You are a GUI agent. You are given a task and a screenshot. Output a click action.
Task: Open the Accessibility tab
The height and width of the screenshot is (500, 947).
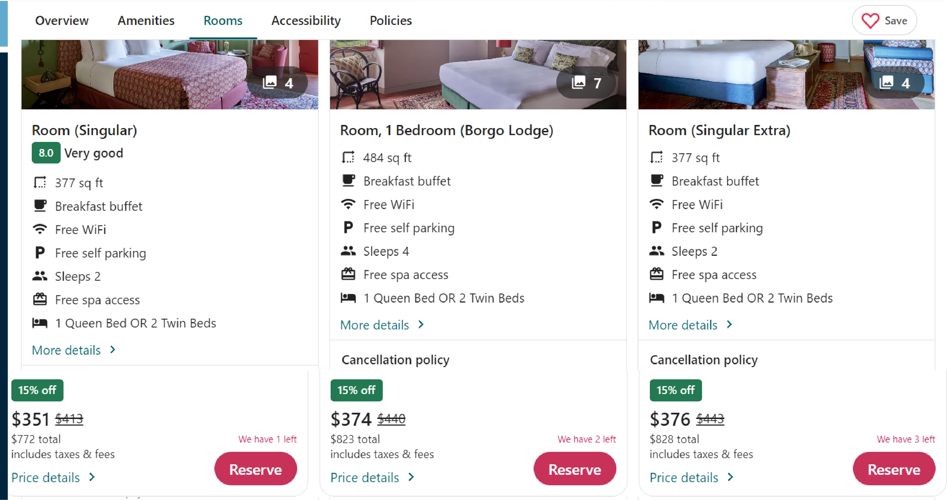point(306,21)
